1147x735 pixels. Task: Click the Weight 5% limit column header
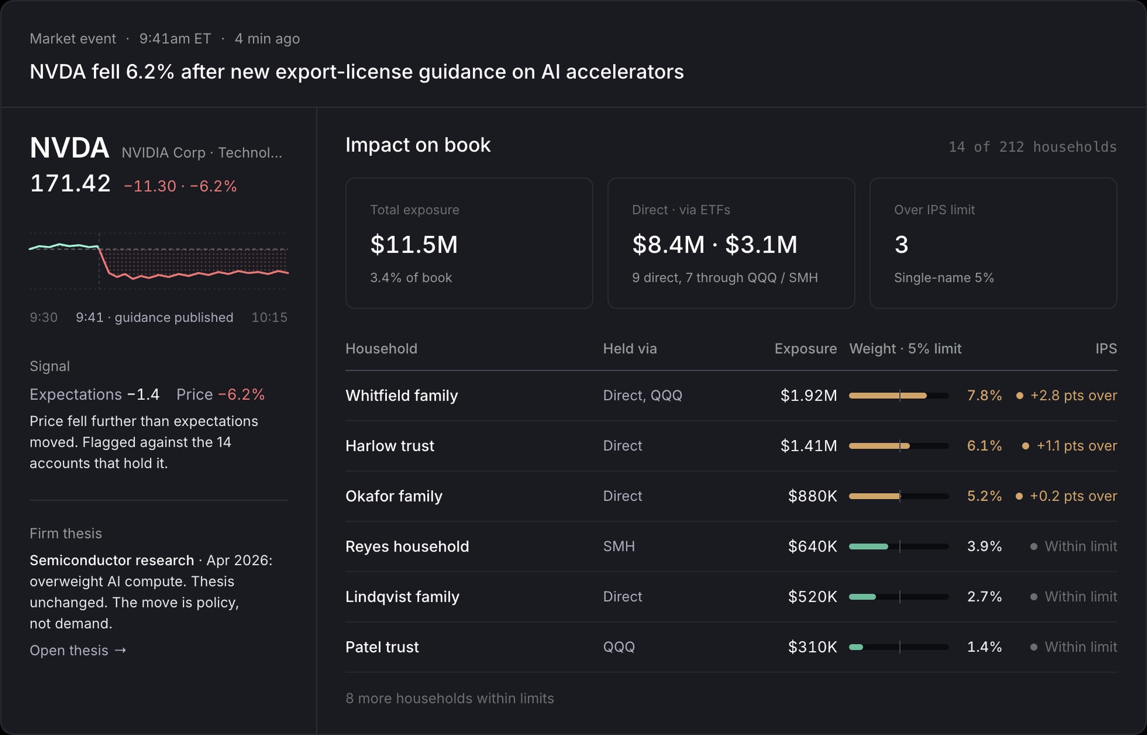905,349
